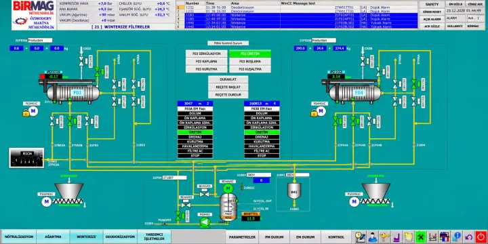
Task: Click the green valve below the F03 vessel
Action: [x=70, y=121]
